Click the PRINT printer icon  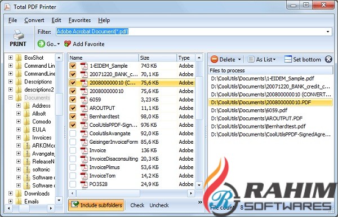coord(19,34)
